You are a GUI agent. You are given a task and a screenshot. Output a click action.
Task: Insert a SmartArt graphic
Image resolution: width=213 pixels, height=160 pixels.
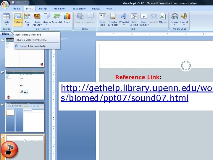(x=57, y=18)
